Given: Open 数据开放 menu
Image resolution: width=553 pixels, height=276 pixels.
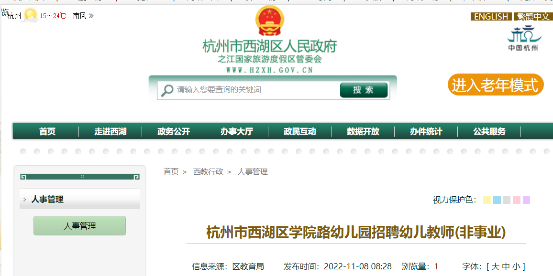Looking at the screenshot, I should pos(363,132).
